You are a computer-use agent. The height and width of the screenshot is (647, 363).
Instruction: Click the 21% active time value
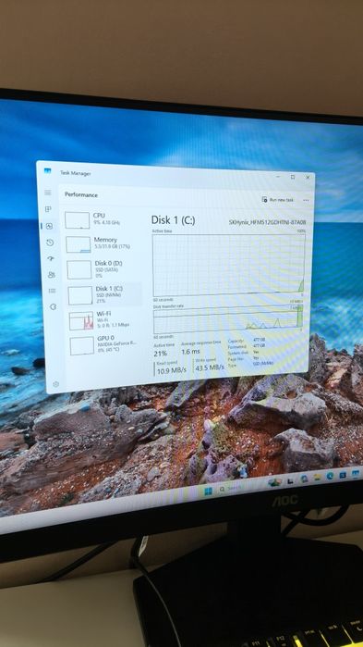point(161,354)
